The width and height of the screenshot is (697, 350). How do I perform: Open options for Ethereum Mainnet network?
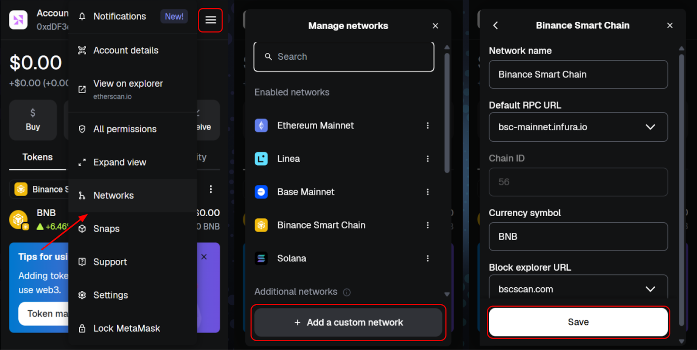click(x=427, y=126)
